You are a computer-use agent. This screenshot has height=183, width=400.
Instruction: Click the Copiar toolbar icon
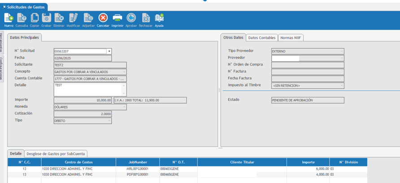click(35, 18)
